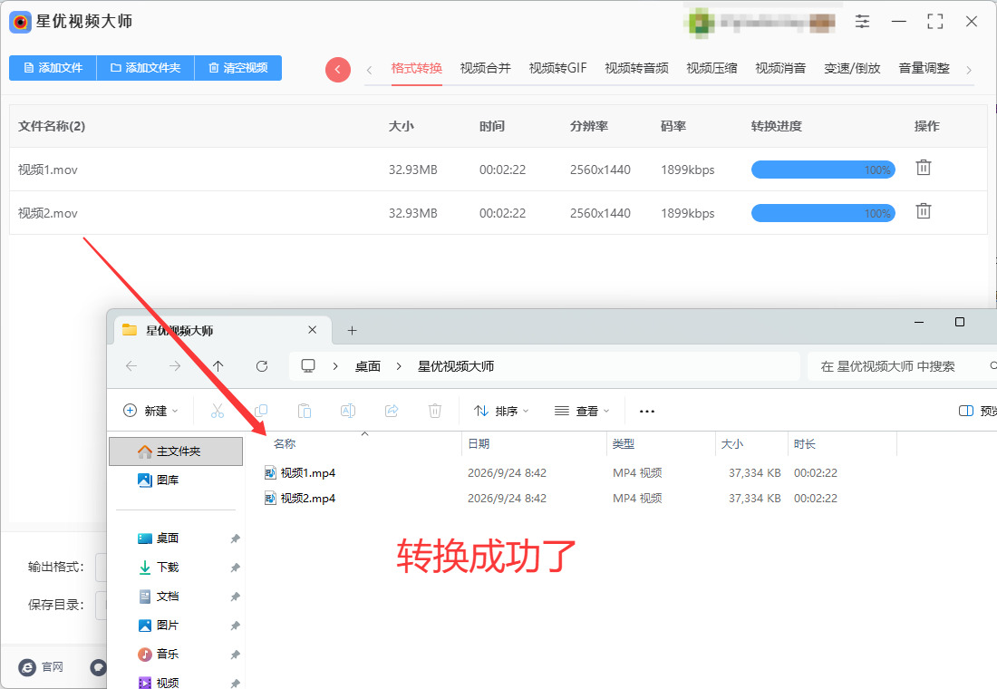Sort by the 名称 column header
This screenshot has height=689, width=997.
click(x=285, y=444)
